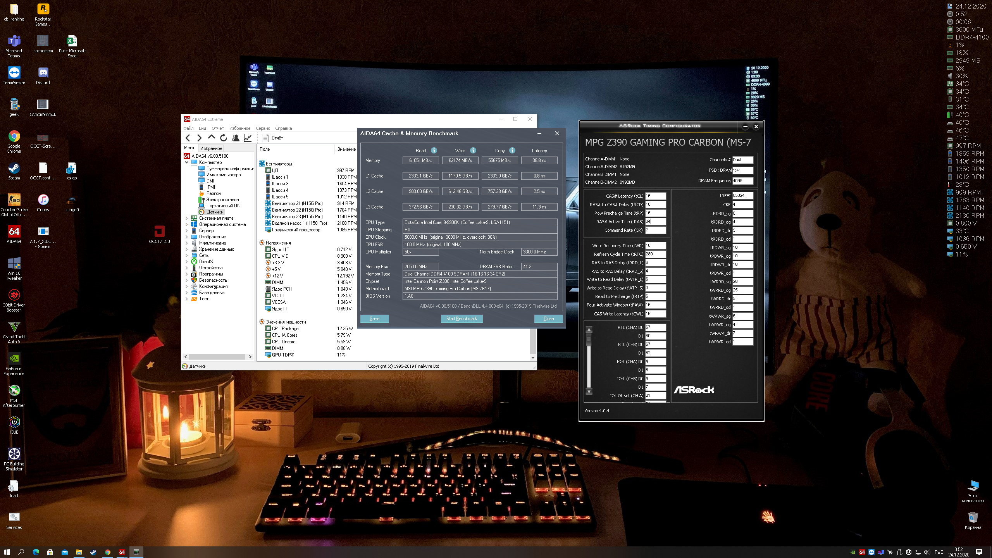Screen dimensions: 992x558
Task: Open the Сервис menu
Action: click(x=262, y=128)
